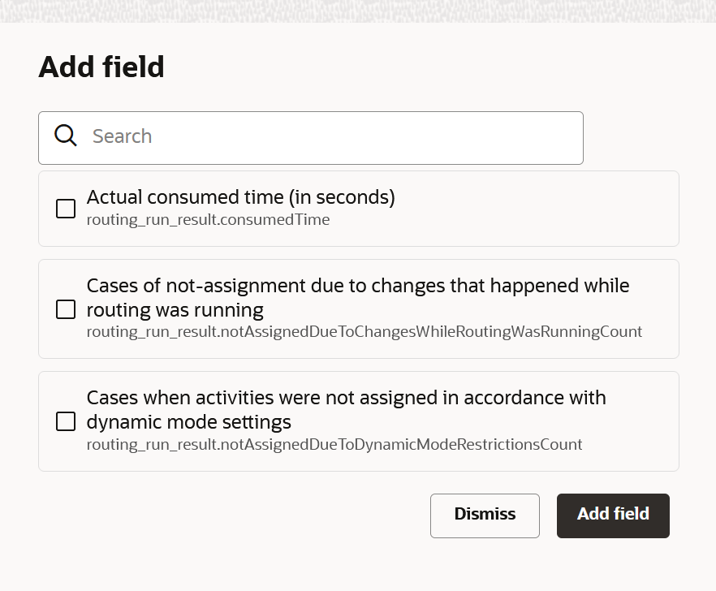The width and height of the screenshot is (716, 591).
Task: Select 'Cases of not-assignment due to changes' title
Action: tap(357, 286)
